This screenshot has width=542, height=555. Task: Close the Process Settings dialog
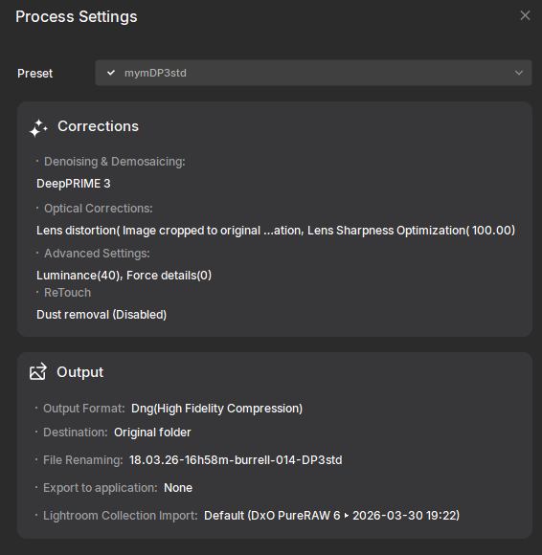[x=525, y=15]
